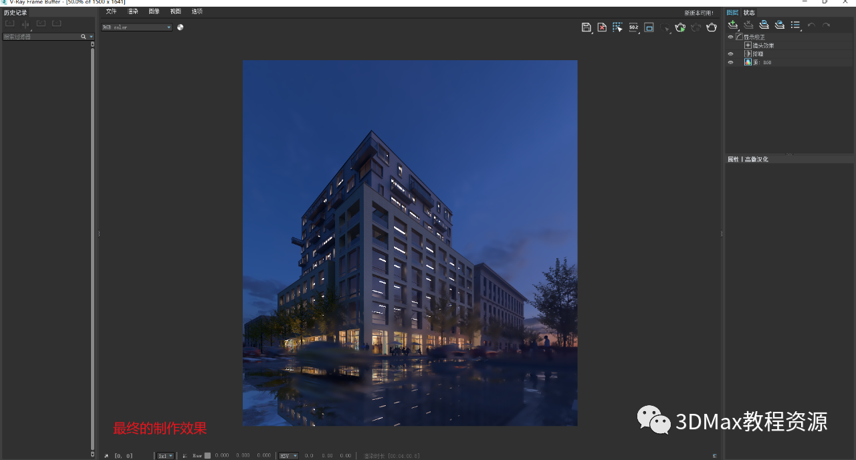856x460 pixels.
Task: Click the clear image icon
Action: tap(602, 27)
